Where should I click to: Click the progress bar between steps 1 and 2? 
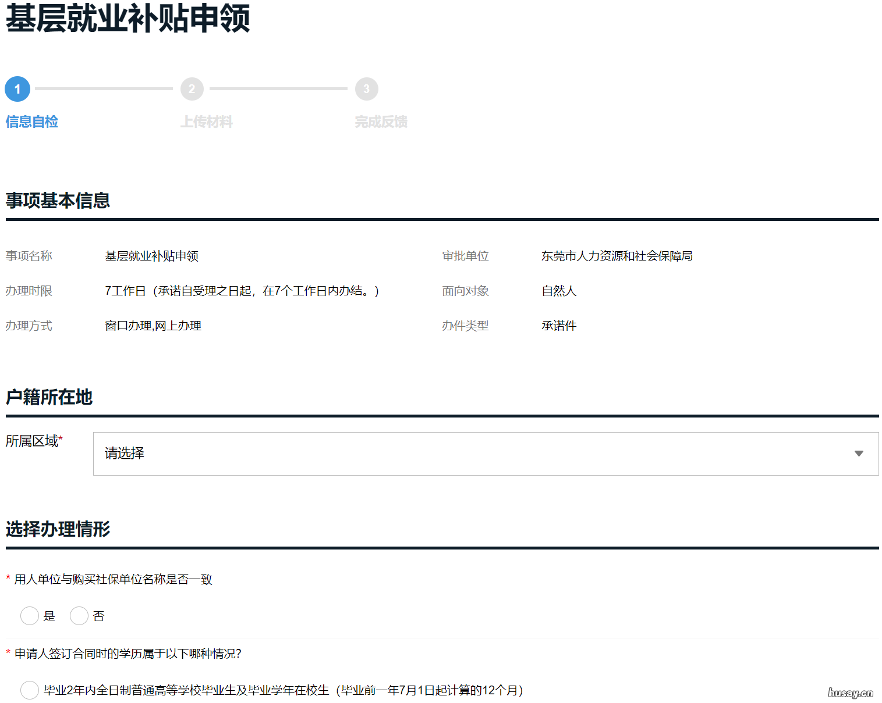[104, 89]
